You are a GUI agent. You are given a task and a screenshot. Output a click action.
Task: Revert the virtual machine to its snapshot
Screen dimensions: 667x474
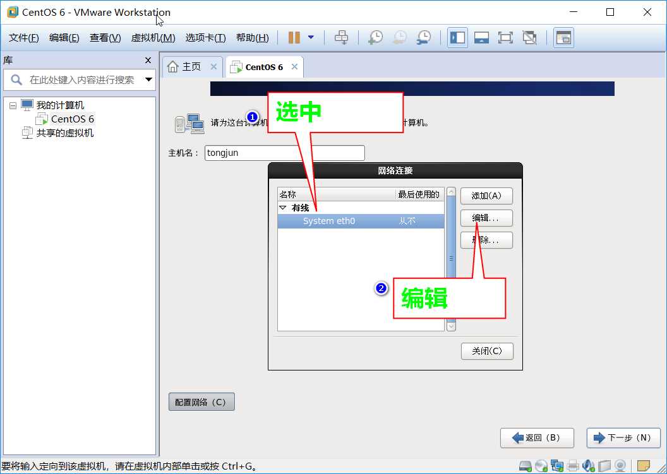tap(399, 37)
